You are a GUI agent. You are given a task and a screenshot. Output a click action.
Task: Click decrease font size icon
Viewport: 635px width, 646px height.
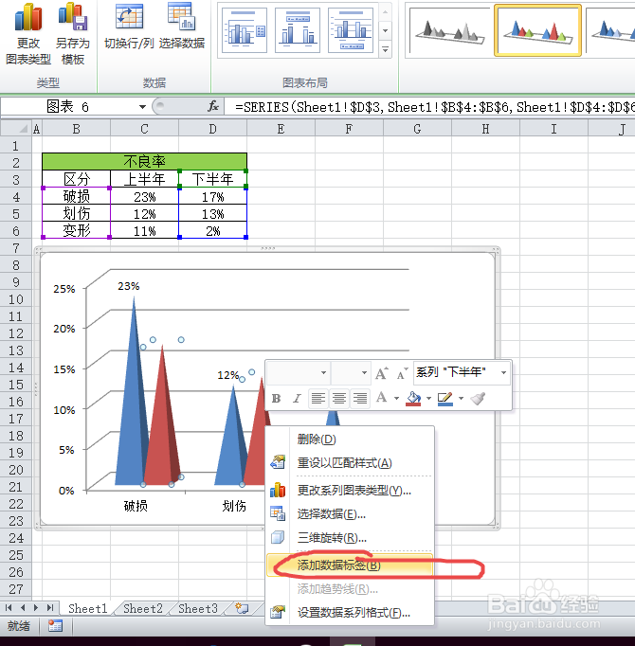tap(402, 373)
